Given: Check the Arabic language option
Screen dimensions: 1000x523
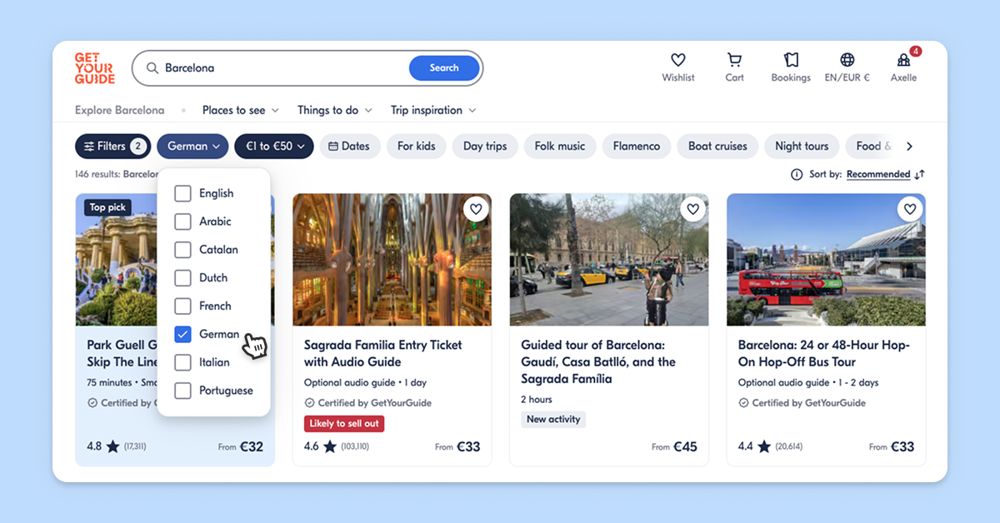Looking at the screenshot, I should (x=182, y=222).
